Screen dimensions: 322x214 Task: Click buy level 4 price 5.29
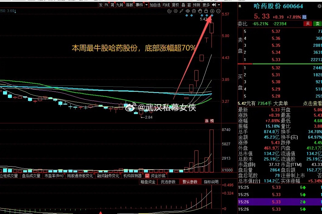click(276, 89)
